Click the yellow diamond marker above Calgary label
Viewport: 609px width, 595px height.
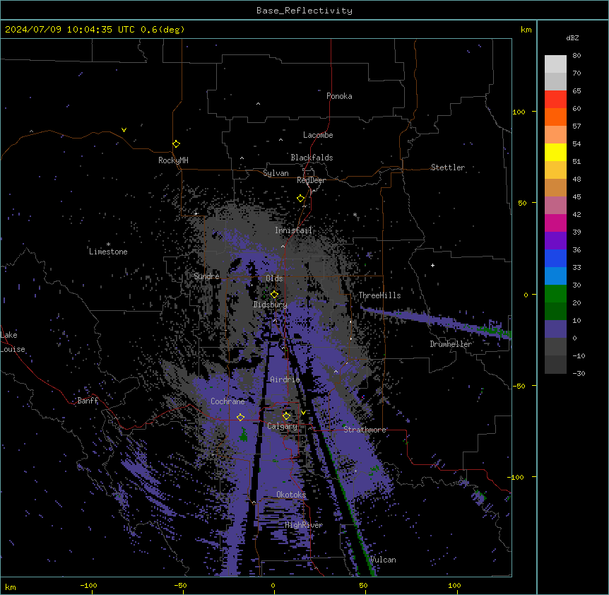pyautogui.click(x=286, y=416)
